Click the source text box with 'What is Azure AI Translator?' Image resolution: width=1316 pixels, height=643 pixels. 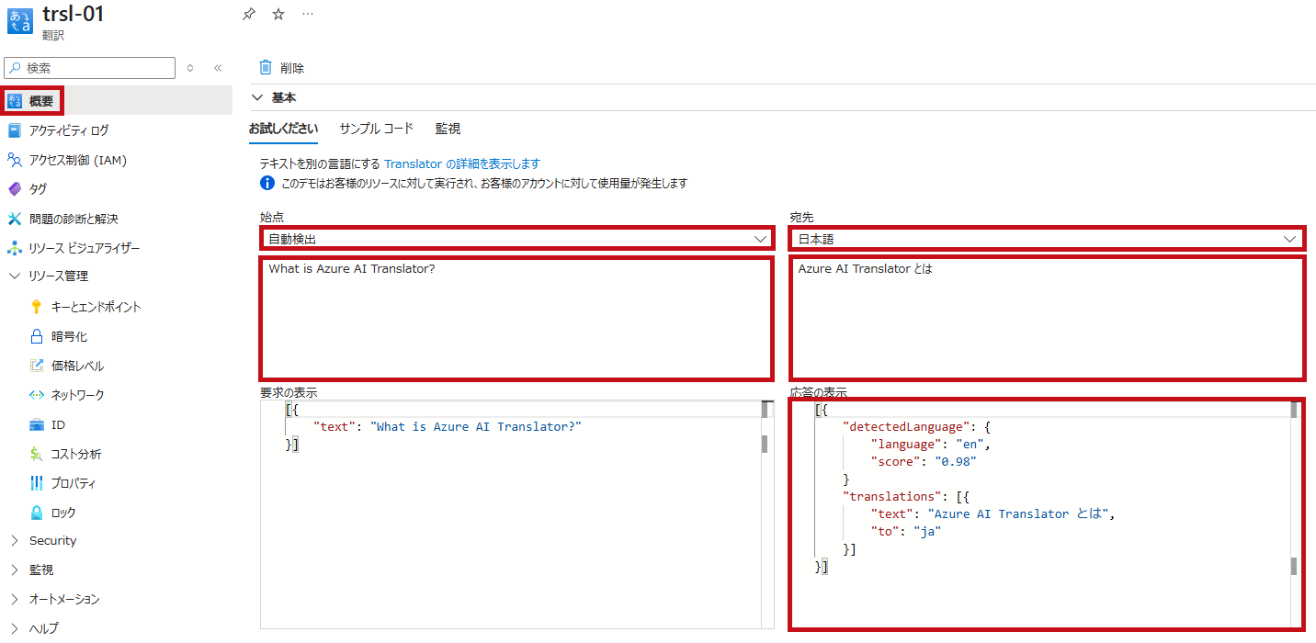coord(515,318)
